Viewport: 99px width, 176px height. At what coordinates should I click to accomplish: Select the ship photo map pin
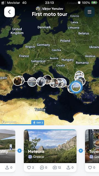(41, 82)
